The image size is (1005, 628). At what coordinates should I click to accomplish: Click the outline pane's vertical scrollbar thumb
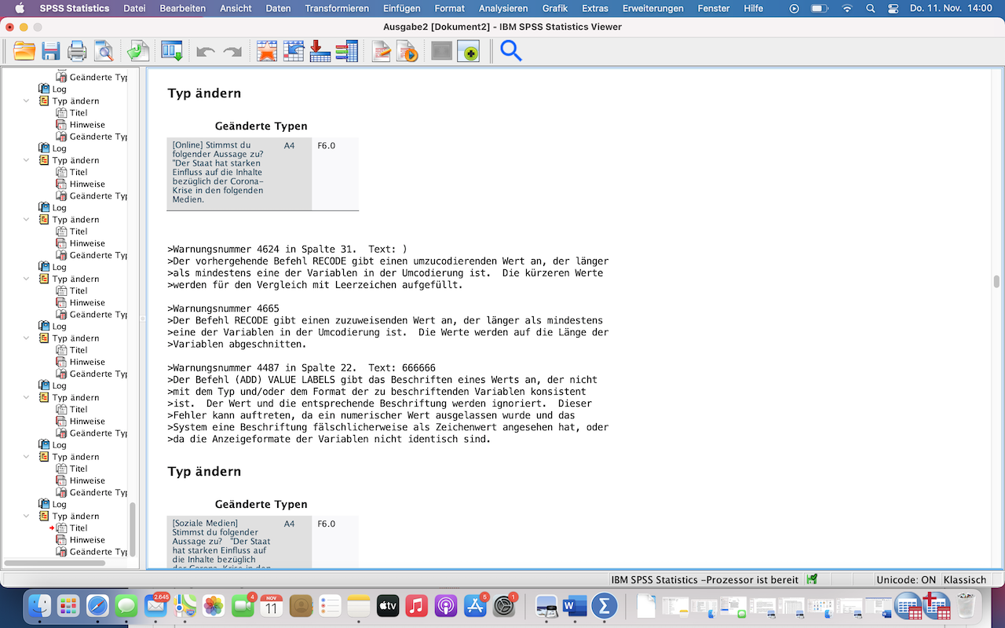tap(132, 529)
